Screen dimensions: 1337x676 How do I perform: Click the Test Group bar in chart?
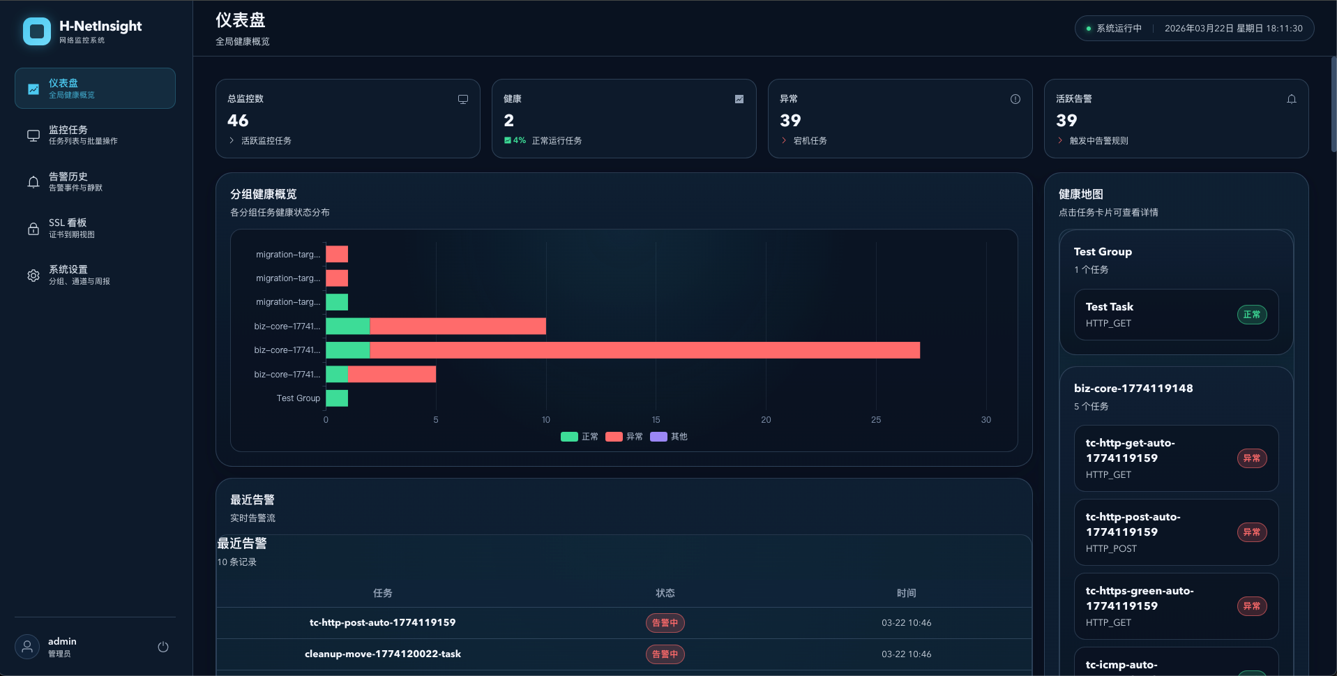(337, 398)
